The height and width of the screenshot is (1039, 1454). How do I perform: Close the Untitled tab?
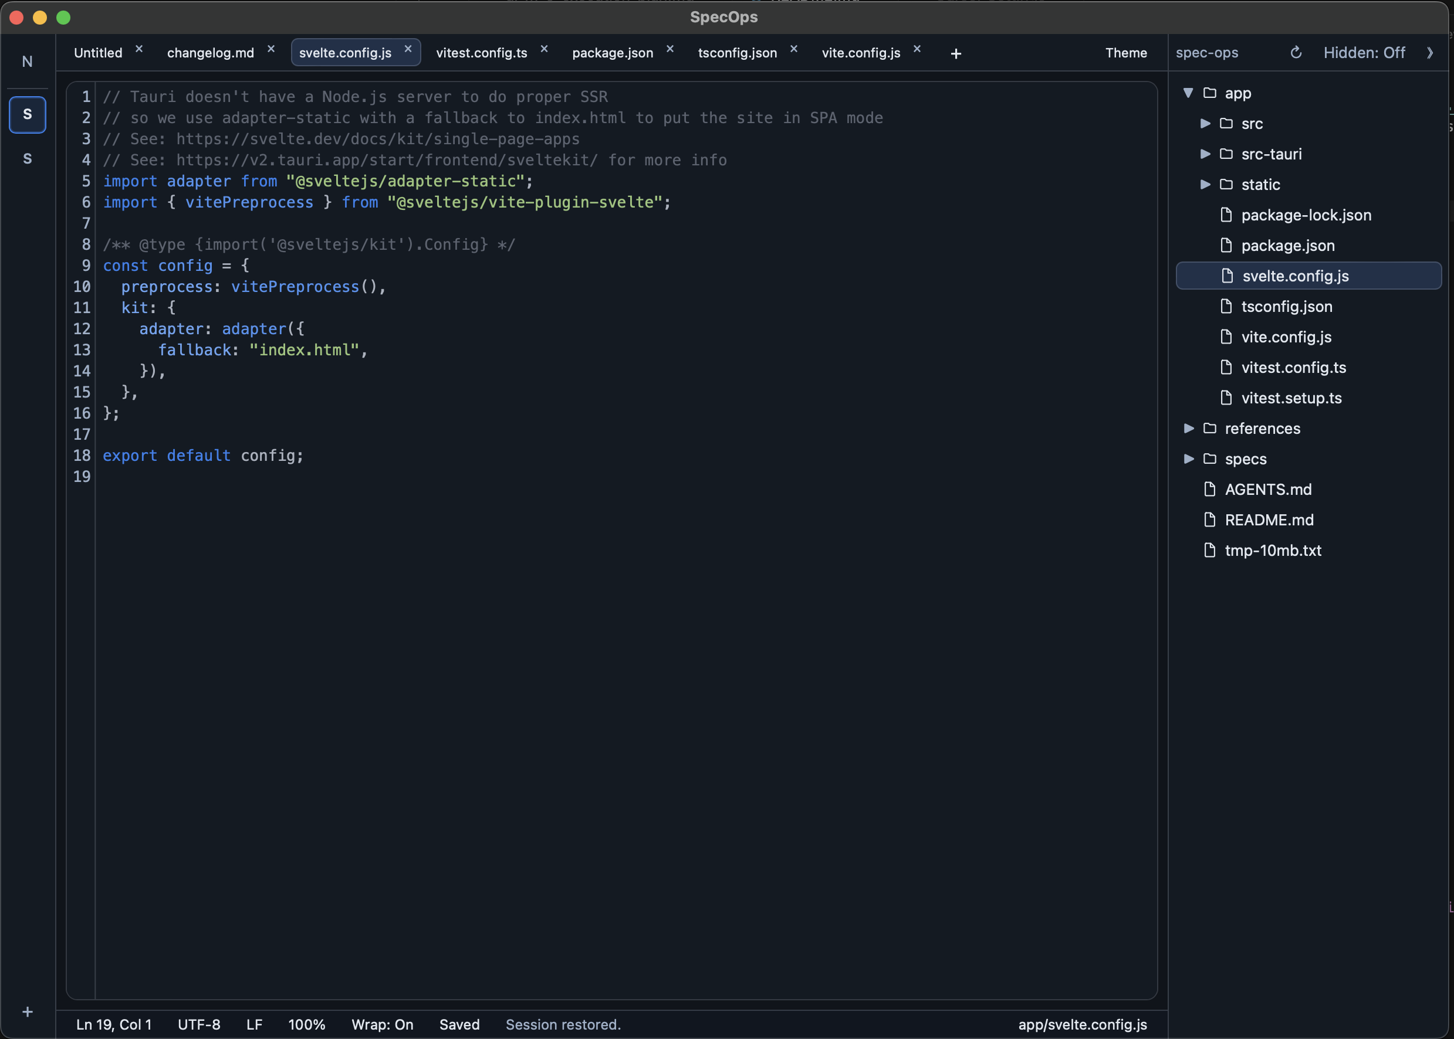pos(139,49)
